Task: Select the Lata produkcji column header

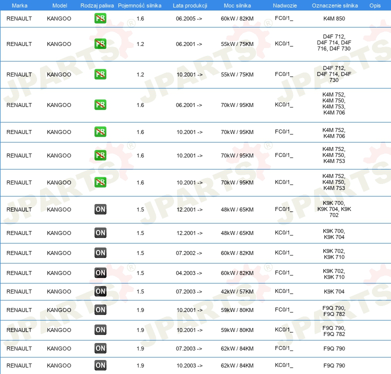Action: coord(189,5)
